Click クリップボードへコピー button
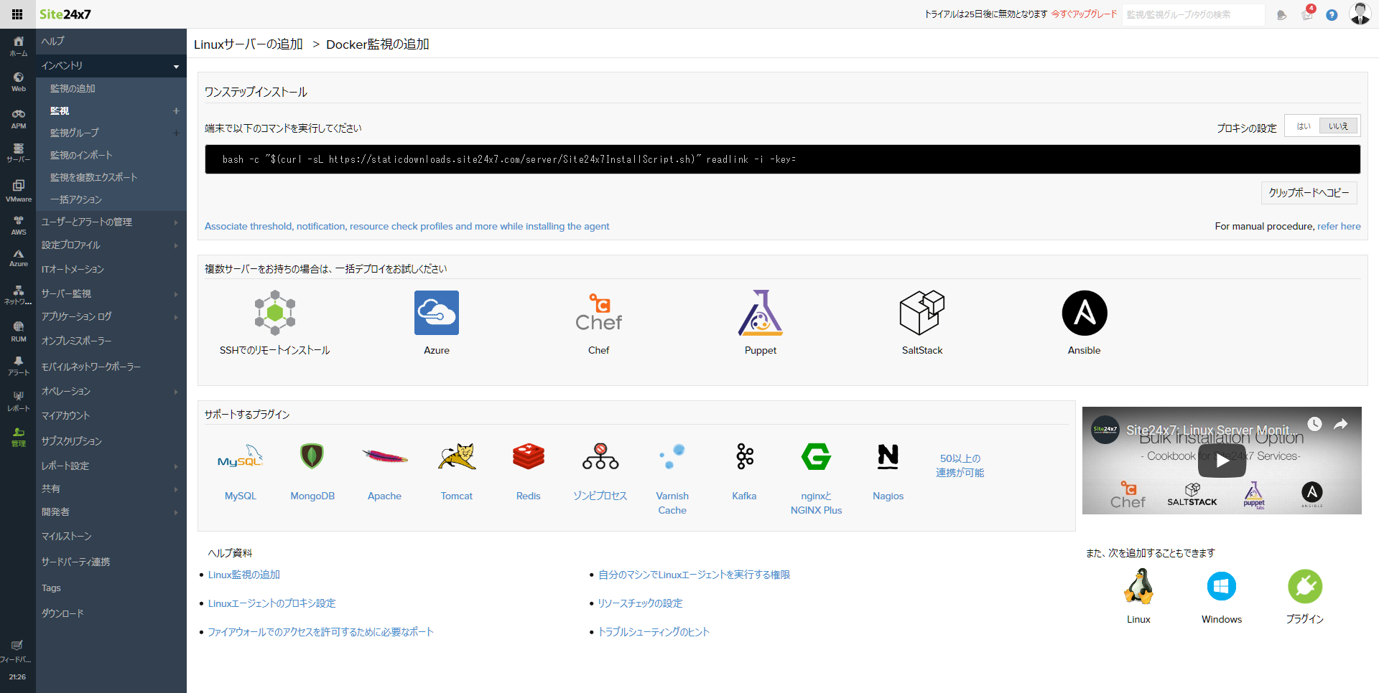Viewport: 1379px width, 693px height. click(1309, 192)
